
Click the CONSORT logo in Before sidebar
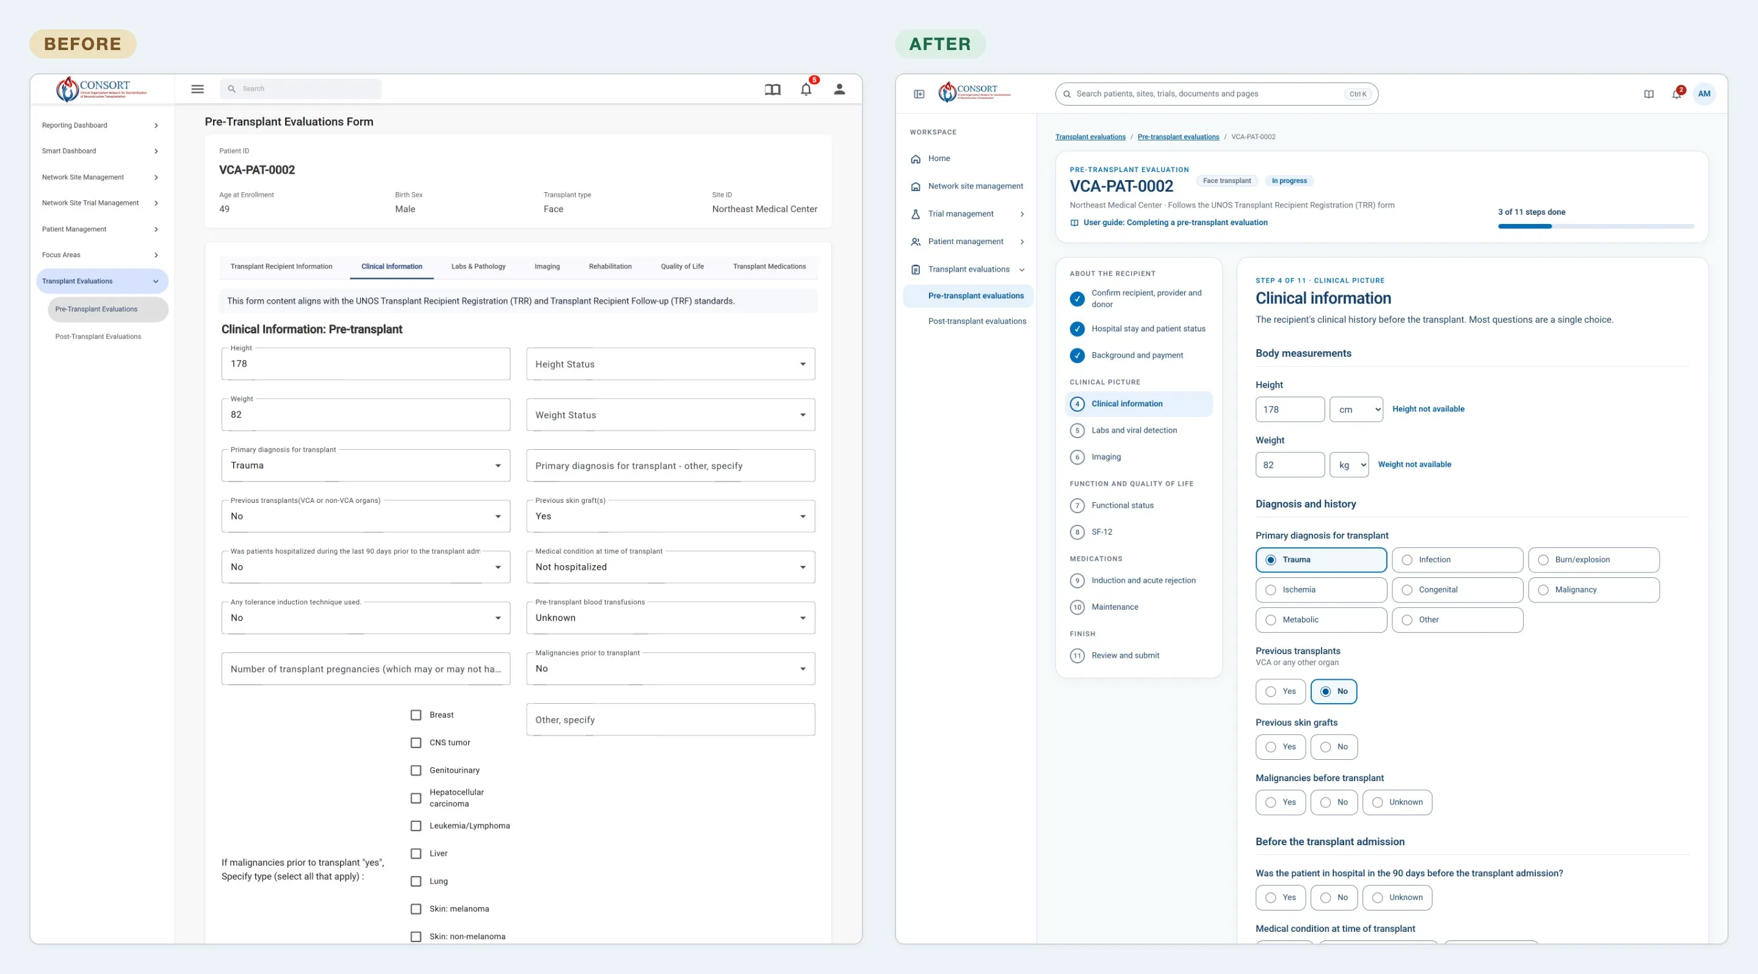tap(101, 88)
